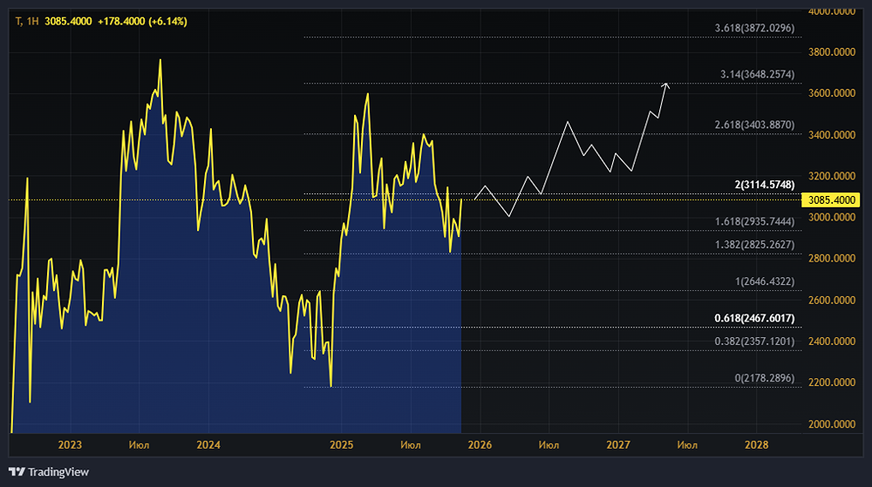Click the 2200.0000 price axis label
Viewport: 872px width, 487px height.
click(831, 382)
